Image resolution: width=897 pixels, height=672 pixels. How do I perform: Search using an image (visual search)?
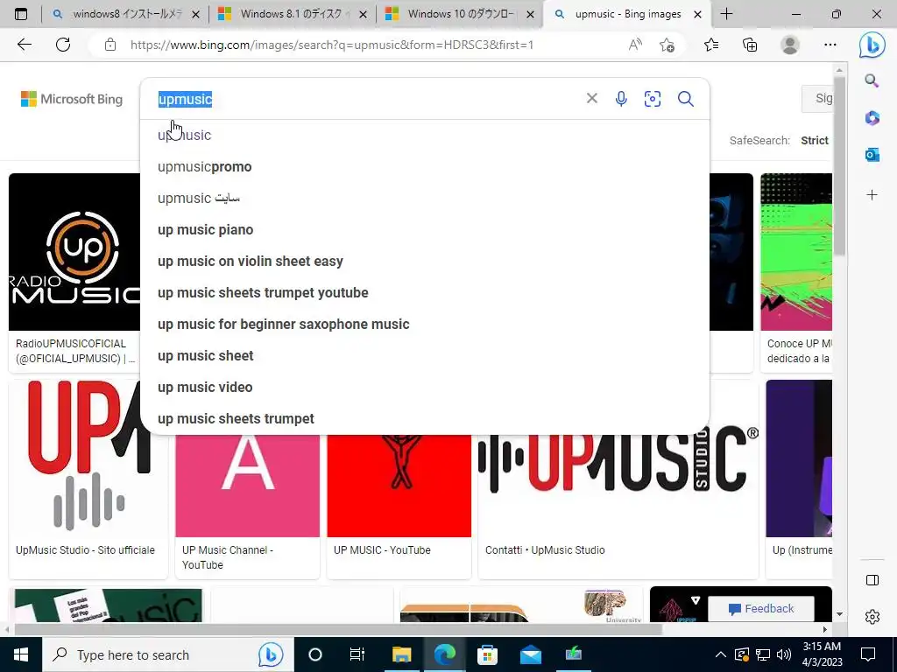point(652,99)
